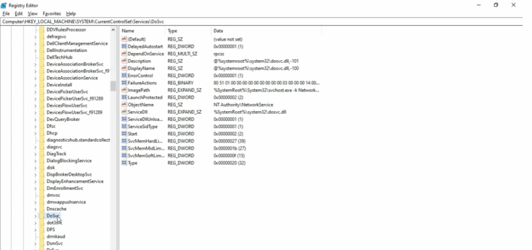Expand the DsmSvc key

[x=35, y=243]
